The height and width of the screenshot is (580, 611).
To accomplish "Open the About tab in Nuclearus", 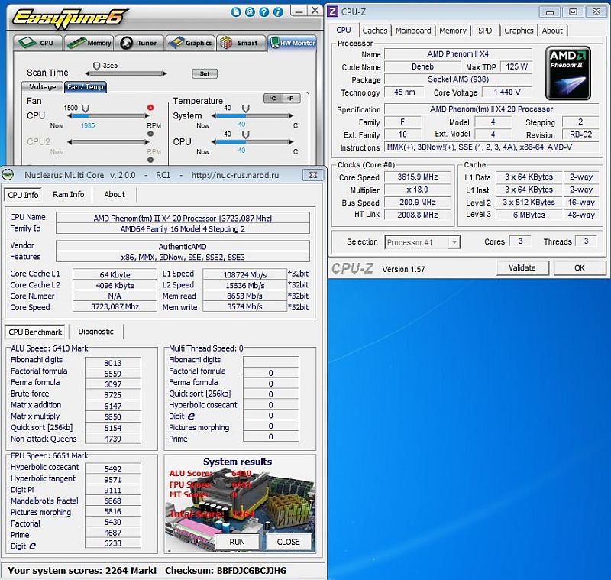I will [x=114, y=195].
